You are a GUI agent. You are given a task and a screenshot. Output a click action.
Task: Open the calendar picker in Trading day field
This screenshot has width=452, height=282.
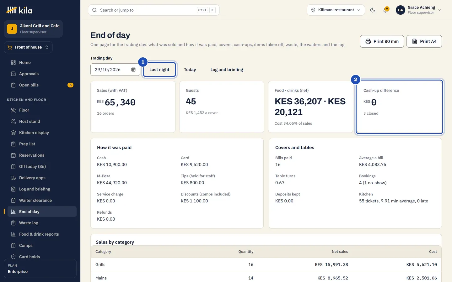(133, 70)
